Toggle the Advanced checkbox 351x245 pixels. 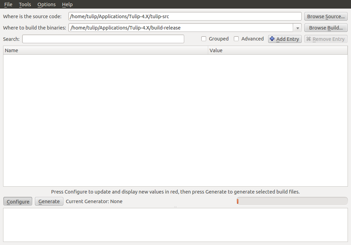236,39
